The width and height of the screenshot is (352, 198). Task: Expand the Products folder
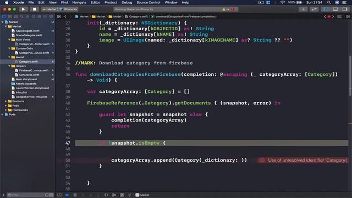[x=6, y=101]
